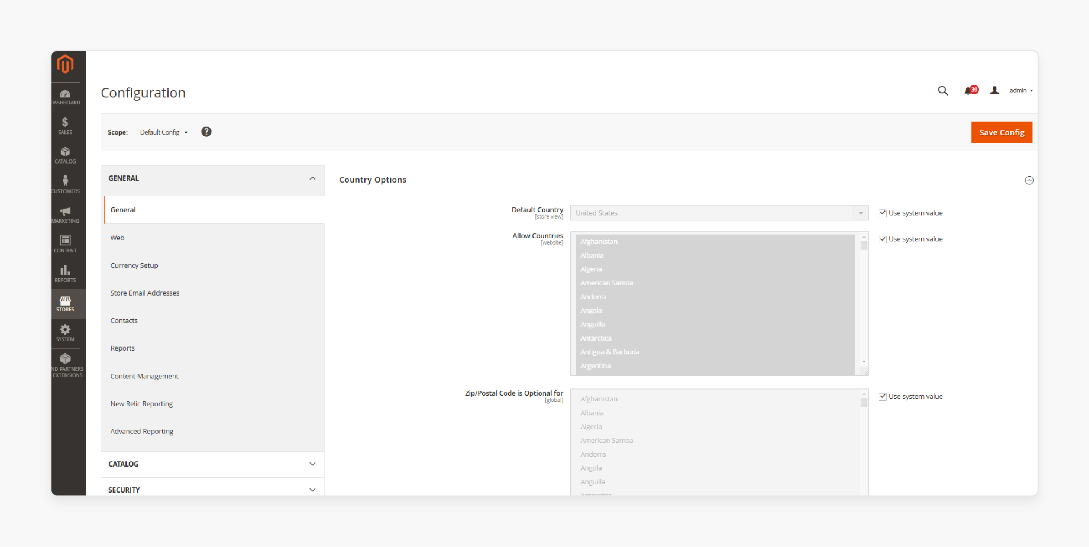Click the Sales icon in sidebar

tap(65, 126)
